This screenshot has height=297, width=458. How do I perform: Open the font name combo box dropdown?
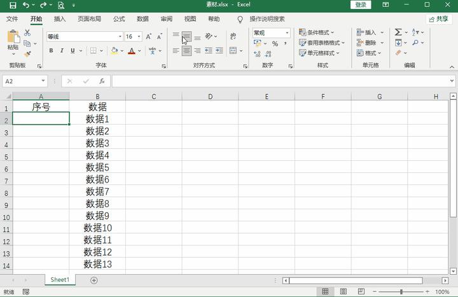click(x=120, y=36)
